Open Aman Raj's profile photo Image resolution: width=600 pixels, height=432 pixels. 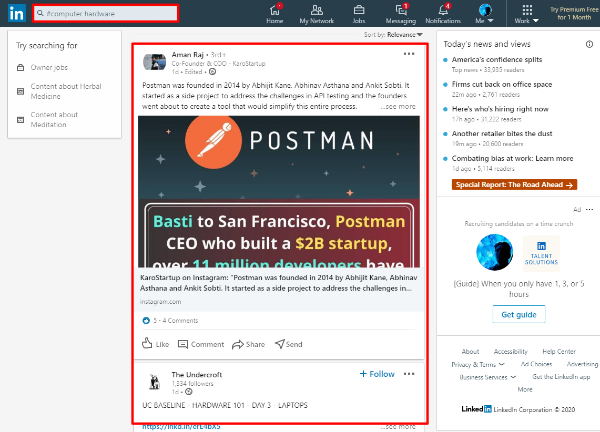155,62
